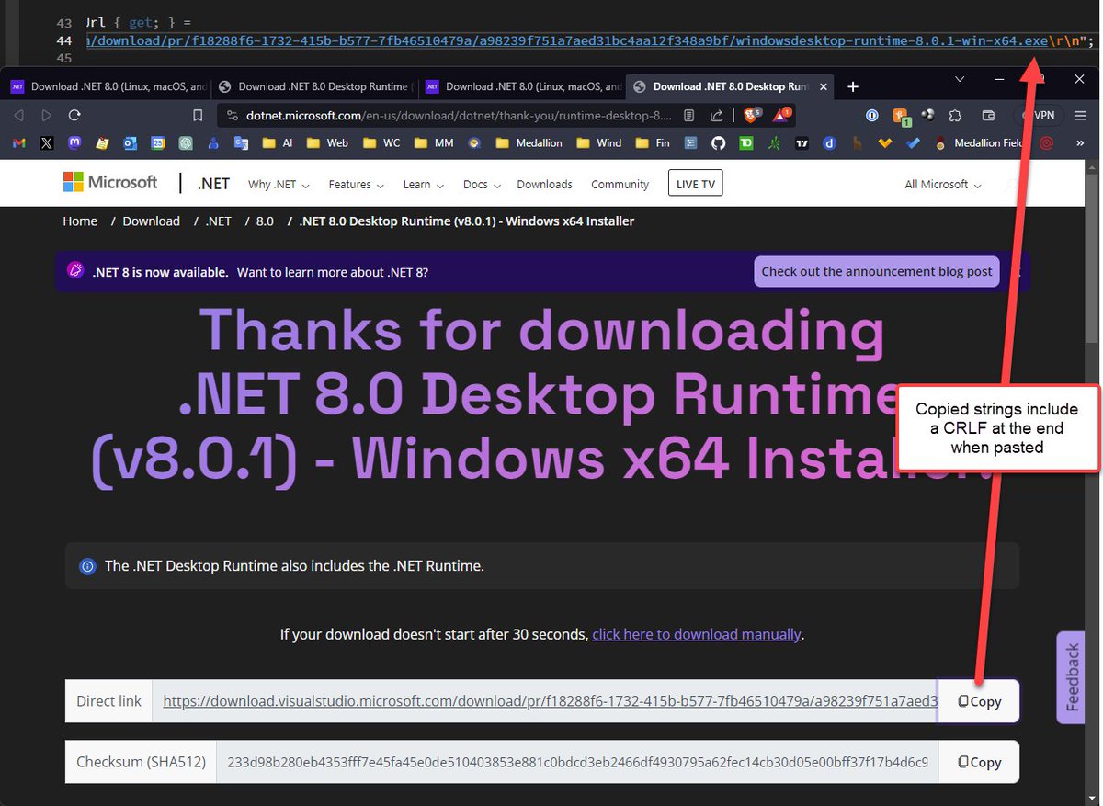Image resolution: width=1103 pixels, height=806 pixels.
Task: Open the Feedback side tab
Action: tap(1071, 677)
